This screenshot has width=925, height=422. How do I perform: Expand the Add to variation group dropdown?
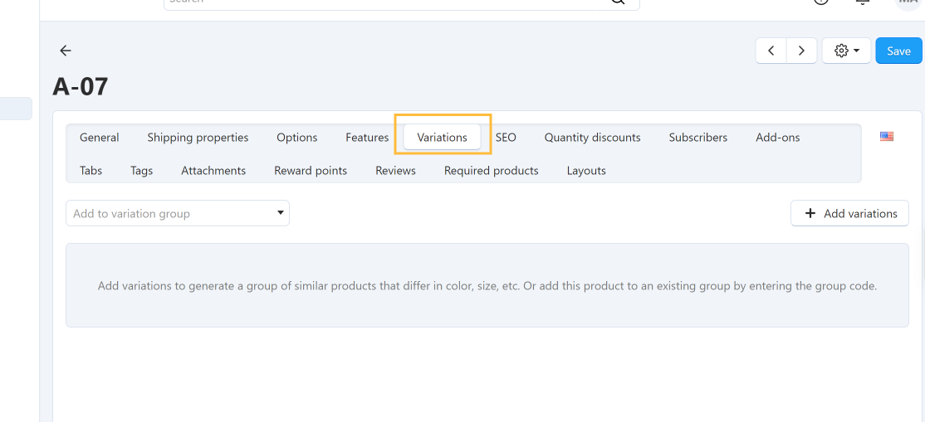178,213
